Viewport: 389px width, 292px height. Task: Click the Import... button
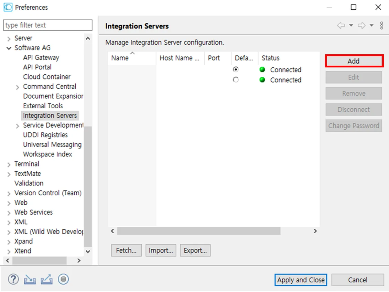161,250
